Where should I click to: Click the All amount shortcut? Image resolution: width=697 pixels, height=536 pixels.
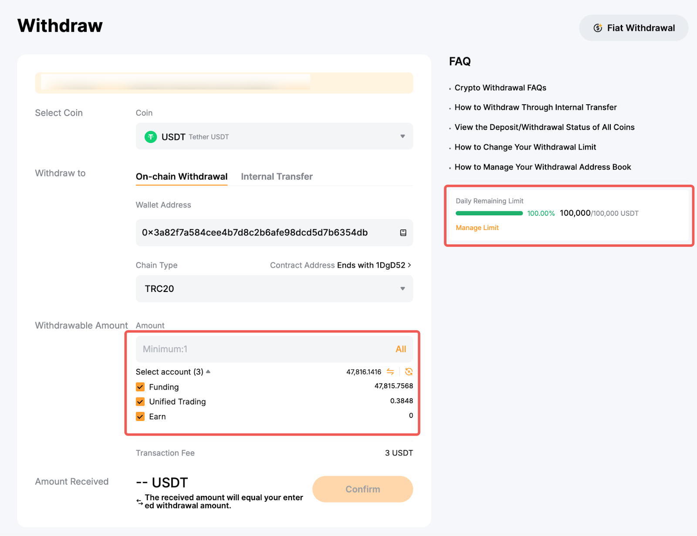click(x=400, y=349)
